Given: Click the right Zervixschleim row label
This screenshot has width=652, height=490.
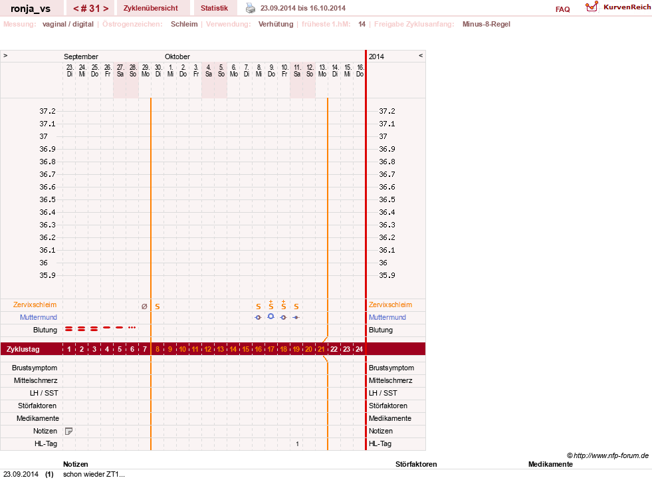Looking at the screenshot, I should 390,305.
